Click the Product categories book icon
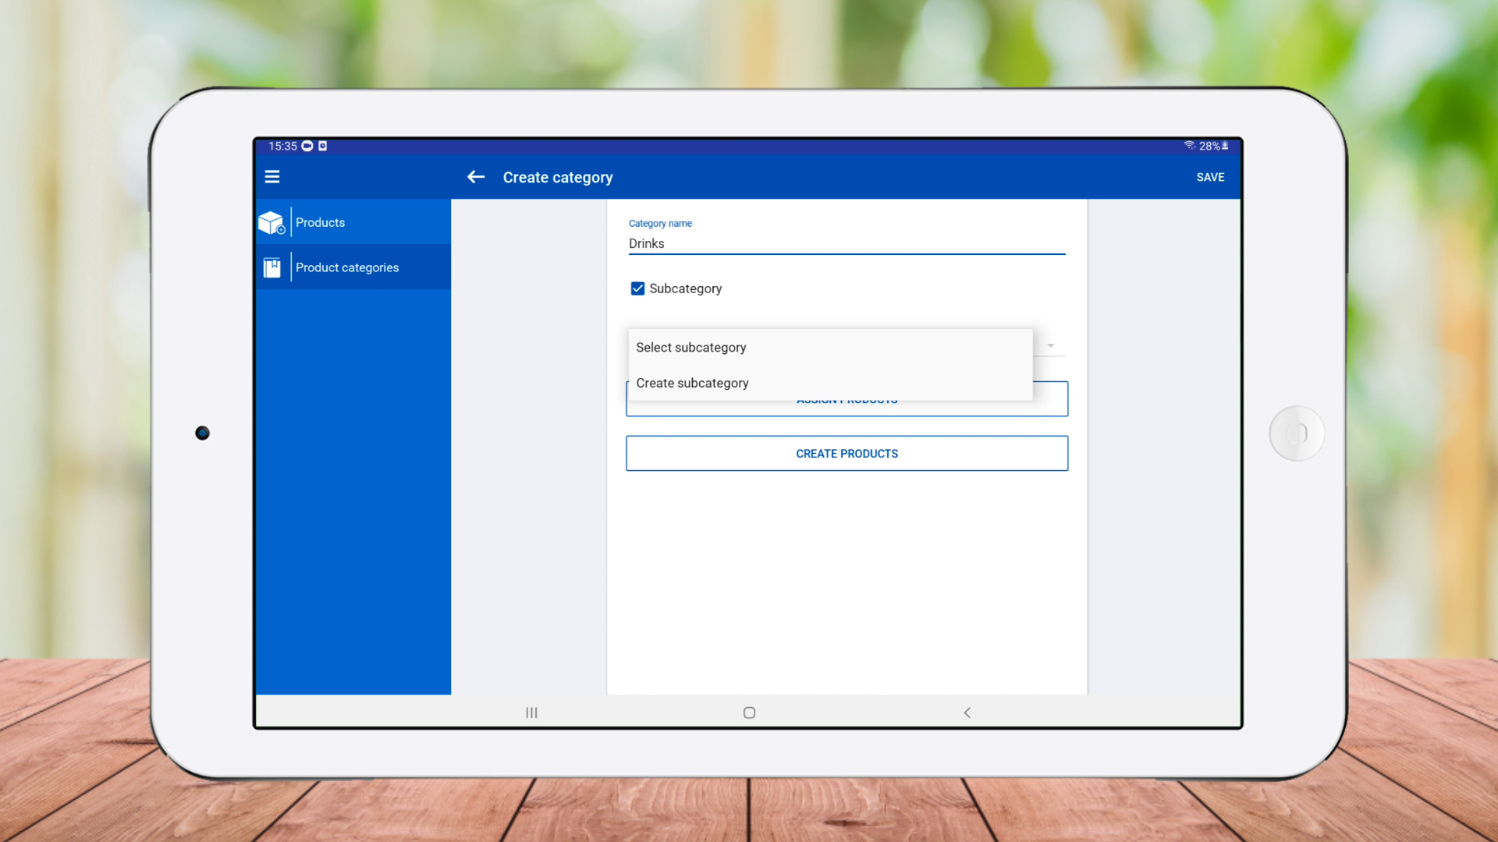This screenshot has width=1498, height=842. pos(272,267)
